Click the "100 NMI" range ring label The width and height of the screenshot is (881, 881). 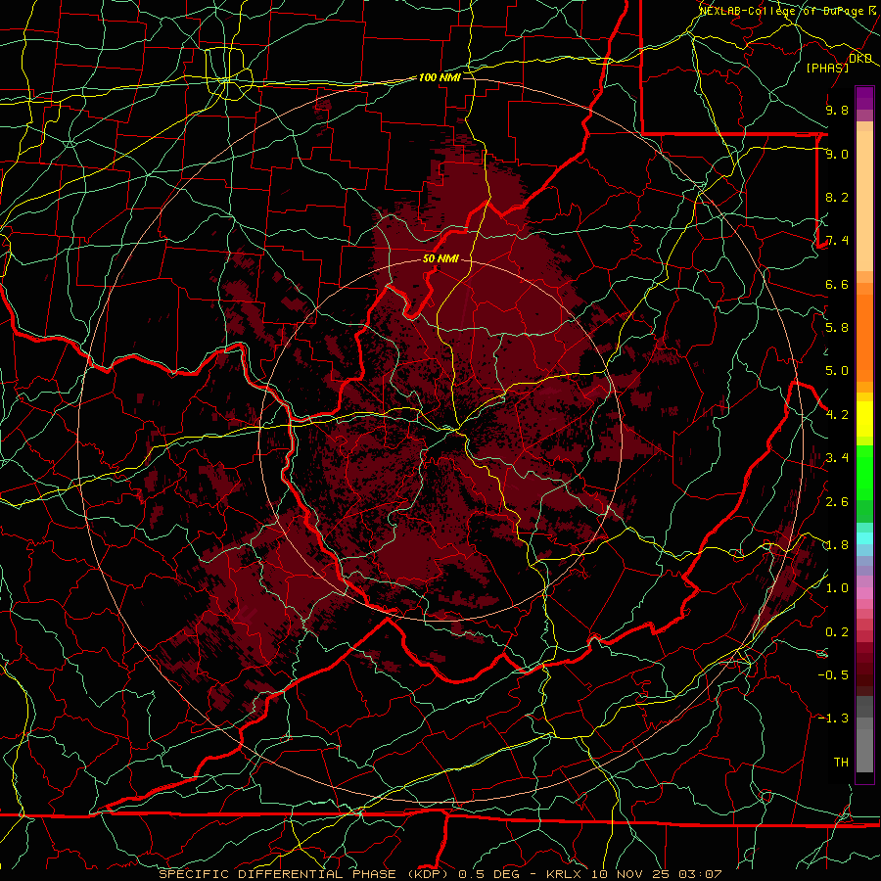440,77
